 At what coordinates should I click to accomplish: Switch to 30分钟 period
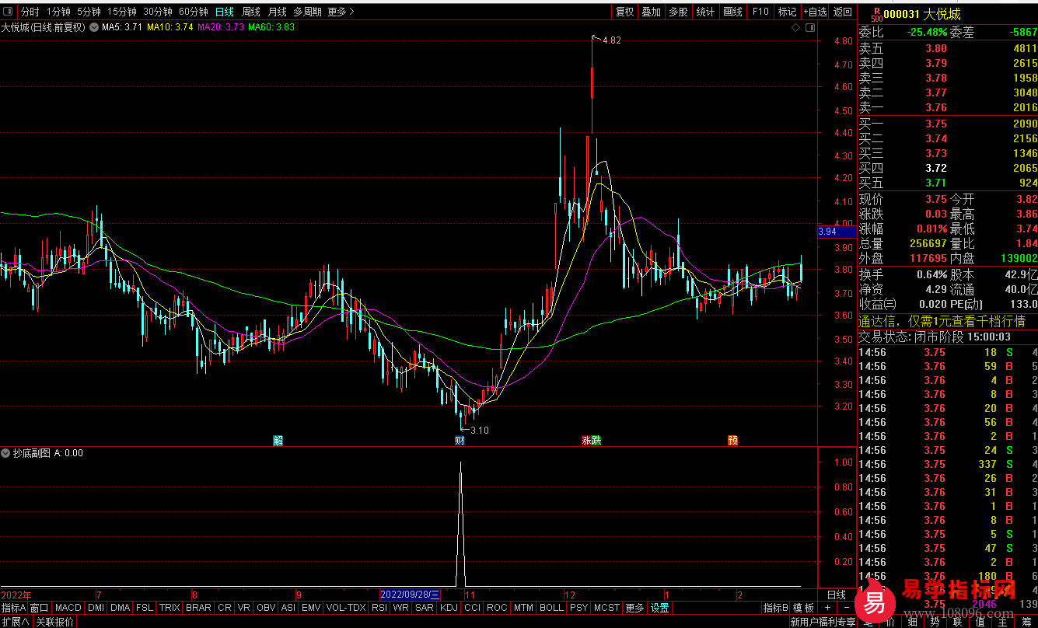(x=158, y=12)
